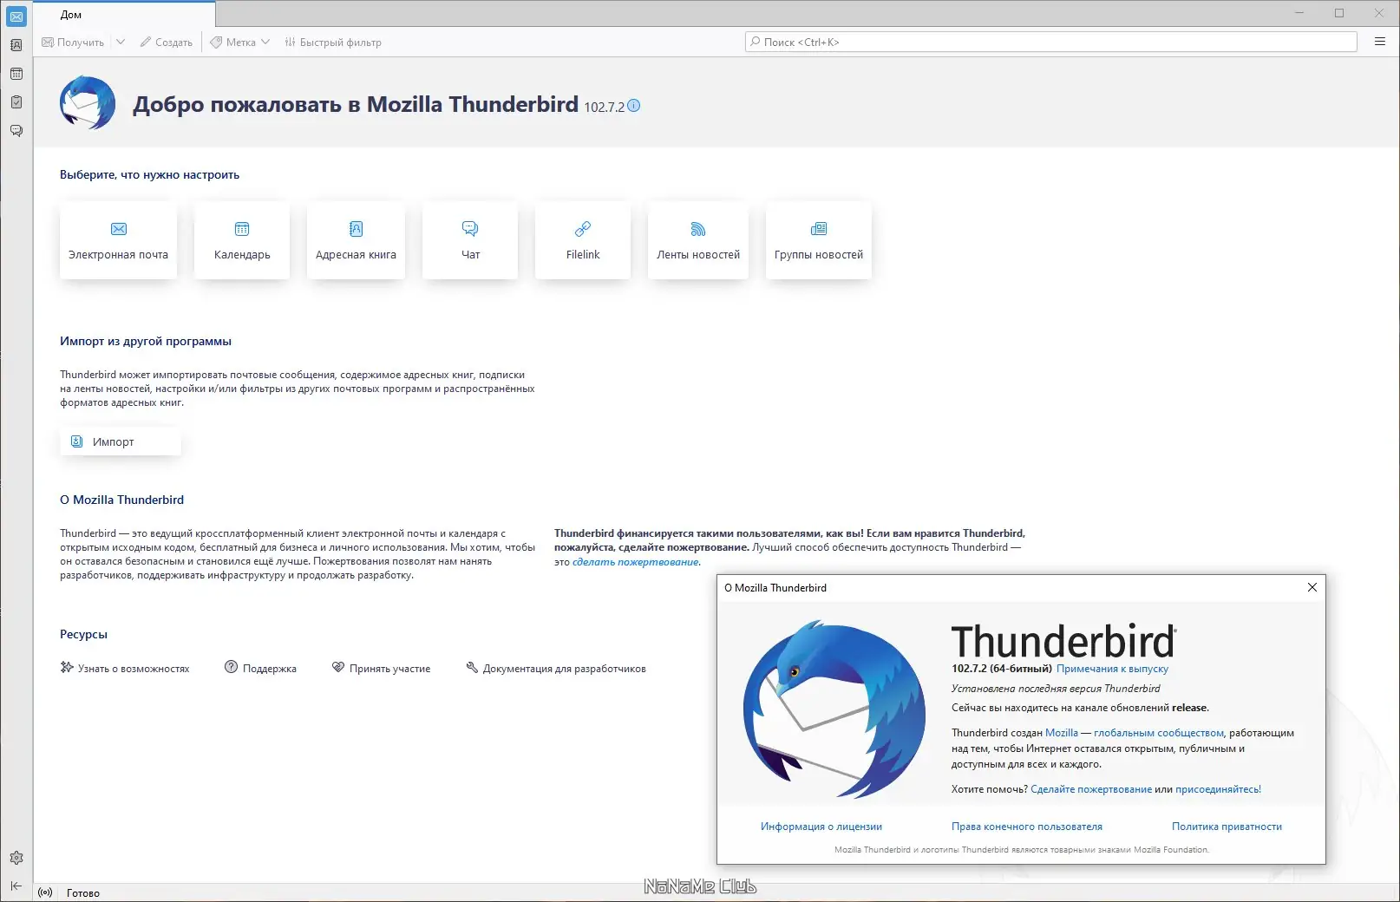Open Узнать о возможностях resource
Image resolution: width=1400 pixels, height=902 pixels.
tap(125, 668)
